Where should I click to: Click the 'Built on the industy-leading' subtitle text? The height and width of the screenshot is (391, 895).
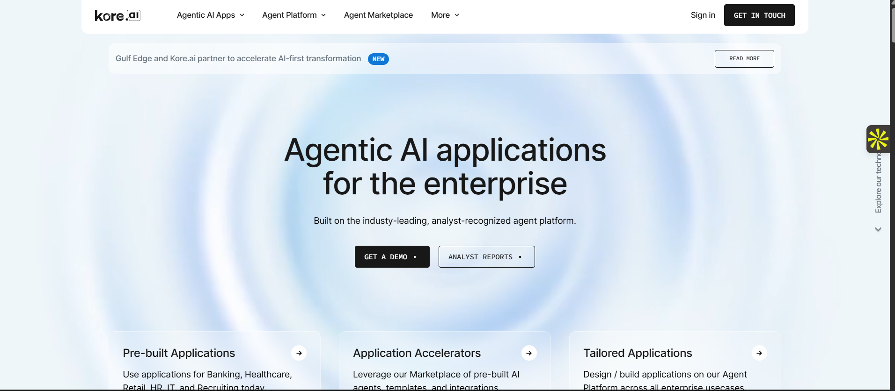[445, 220]
